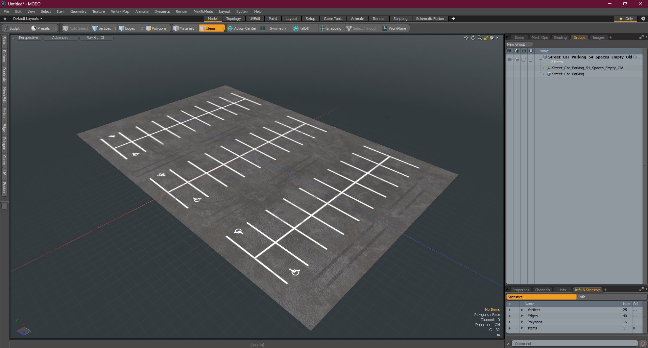Expand the Groups panel to full size
648x348 pixels.
click(641, 37)
